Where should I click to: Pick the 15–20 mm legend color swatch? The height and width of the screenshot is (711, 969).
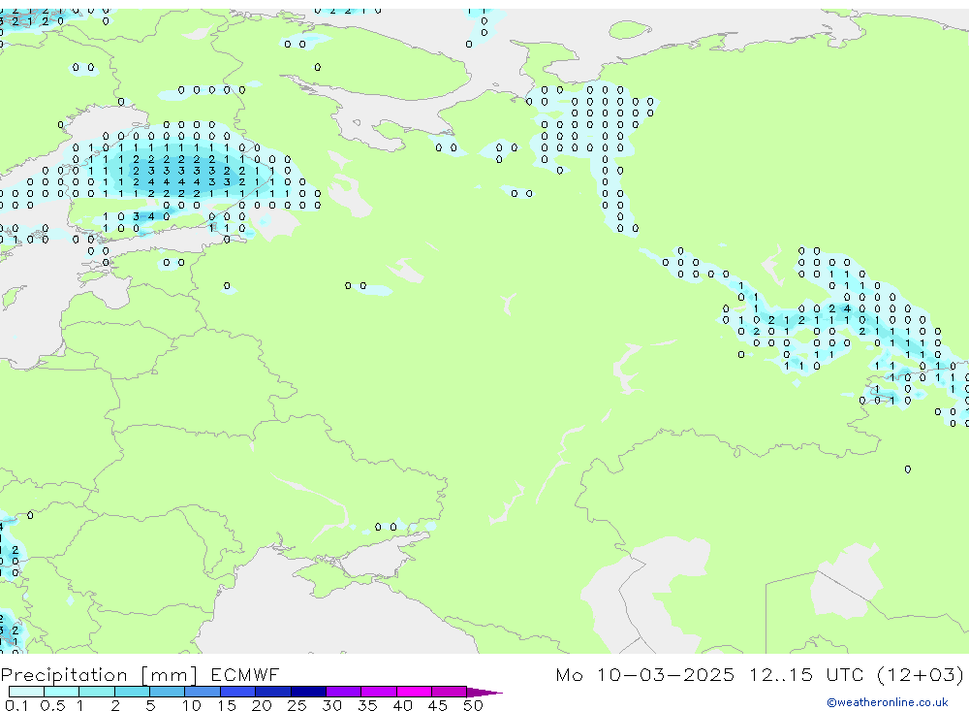point(238,692)
